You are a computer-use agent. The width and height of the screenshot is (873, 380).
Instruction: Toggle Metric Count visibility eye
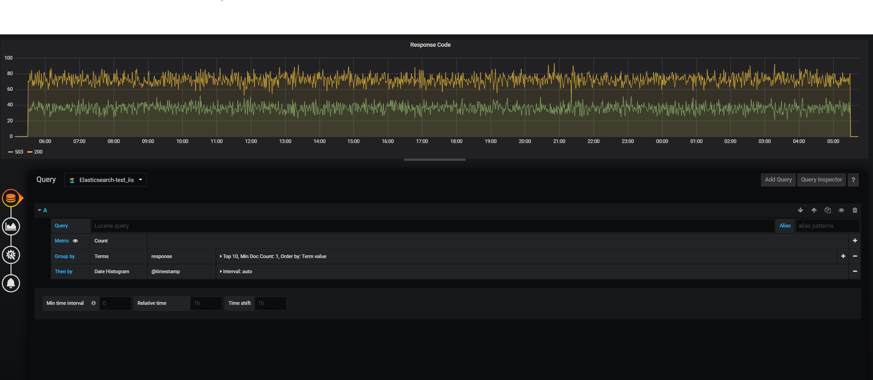tap(75, 241)
